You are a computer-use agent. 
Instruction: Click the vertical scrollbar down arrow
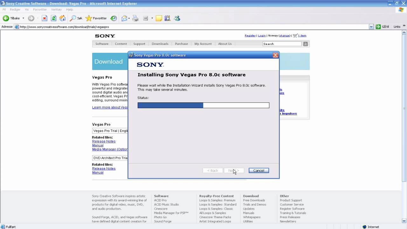pos(404,221)
